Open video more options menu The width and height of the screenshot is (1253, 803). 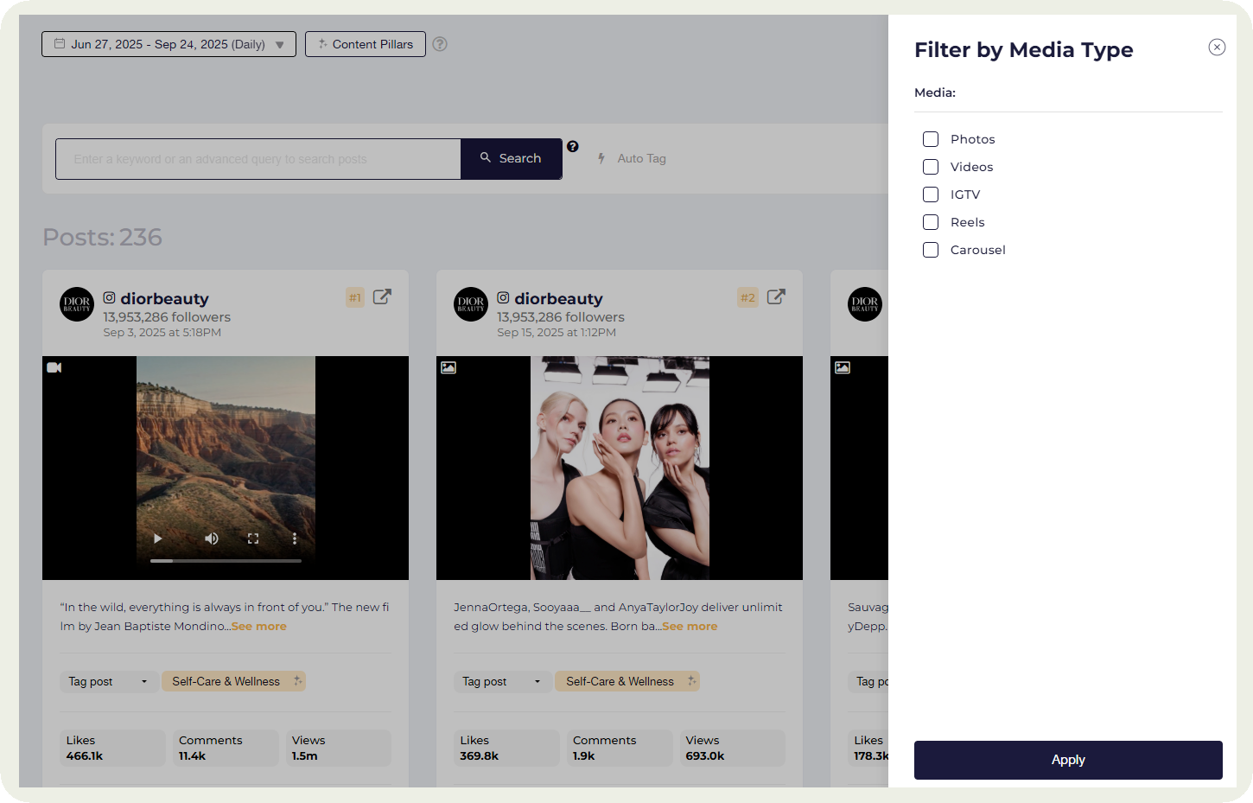point(295,539)
